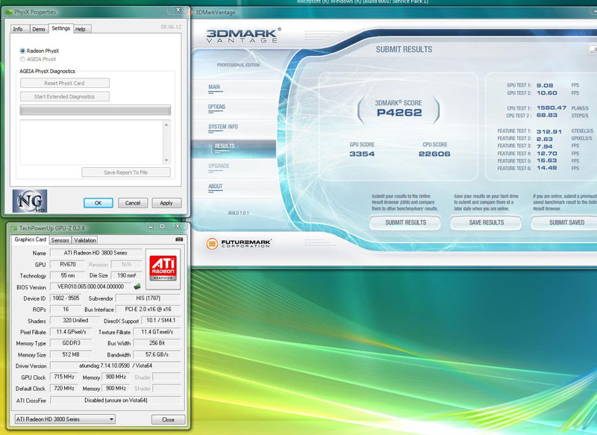Click Cancel in PhysX Properties

[x=133, y=203]
